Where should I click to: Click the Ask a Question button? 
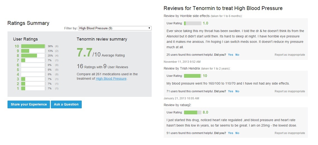pyautogui.click(x=66, y=104)
